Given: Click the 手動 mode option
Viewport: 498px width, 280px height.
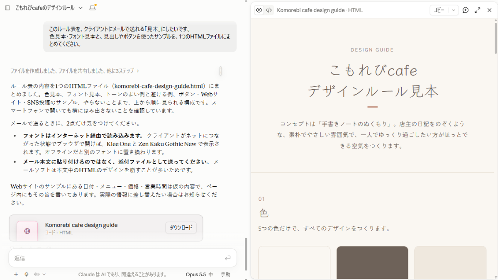Looking at the screenshot, I should [225, 274].
